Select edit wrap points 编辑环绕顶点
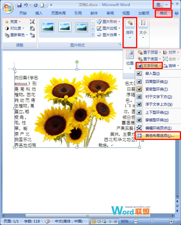 pos(158,128)
